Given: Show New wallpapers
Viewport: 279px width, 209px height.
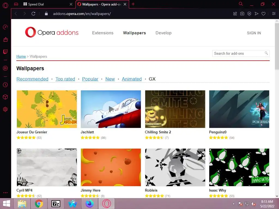Looking at the screenshot, I should [110, 79].
